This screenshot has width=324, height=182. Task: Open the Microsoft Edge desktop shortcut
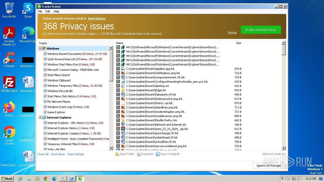28,35
